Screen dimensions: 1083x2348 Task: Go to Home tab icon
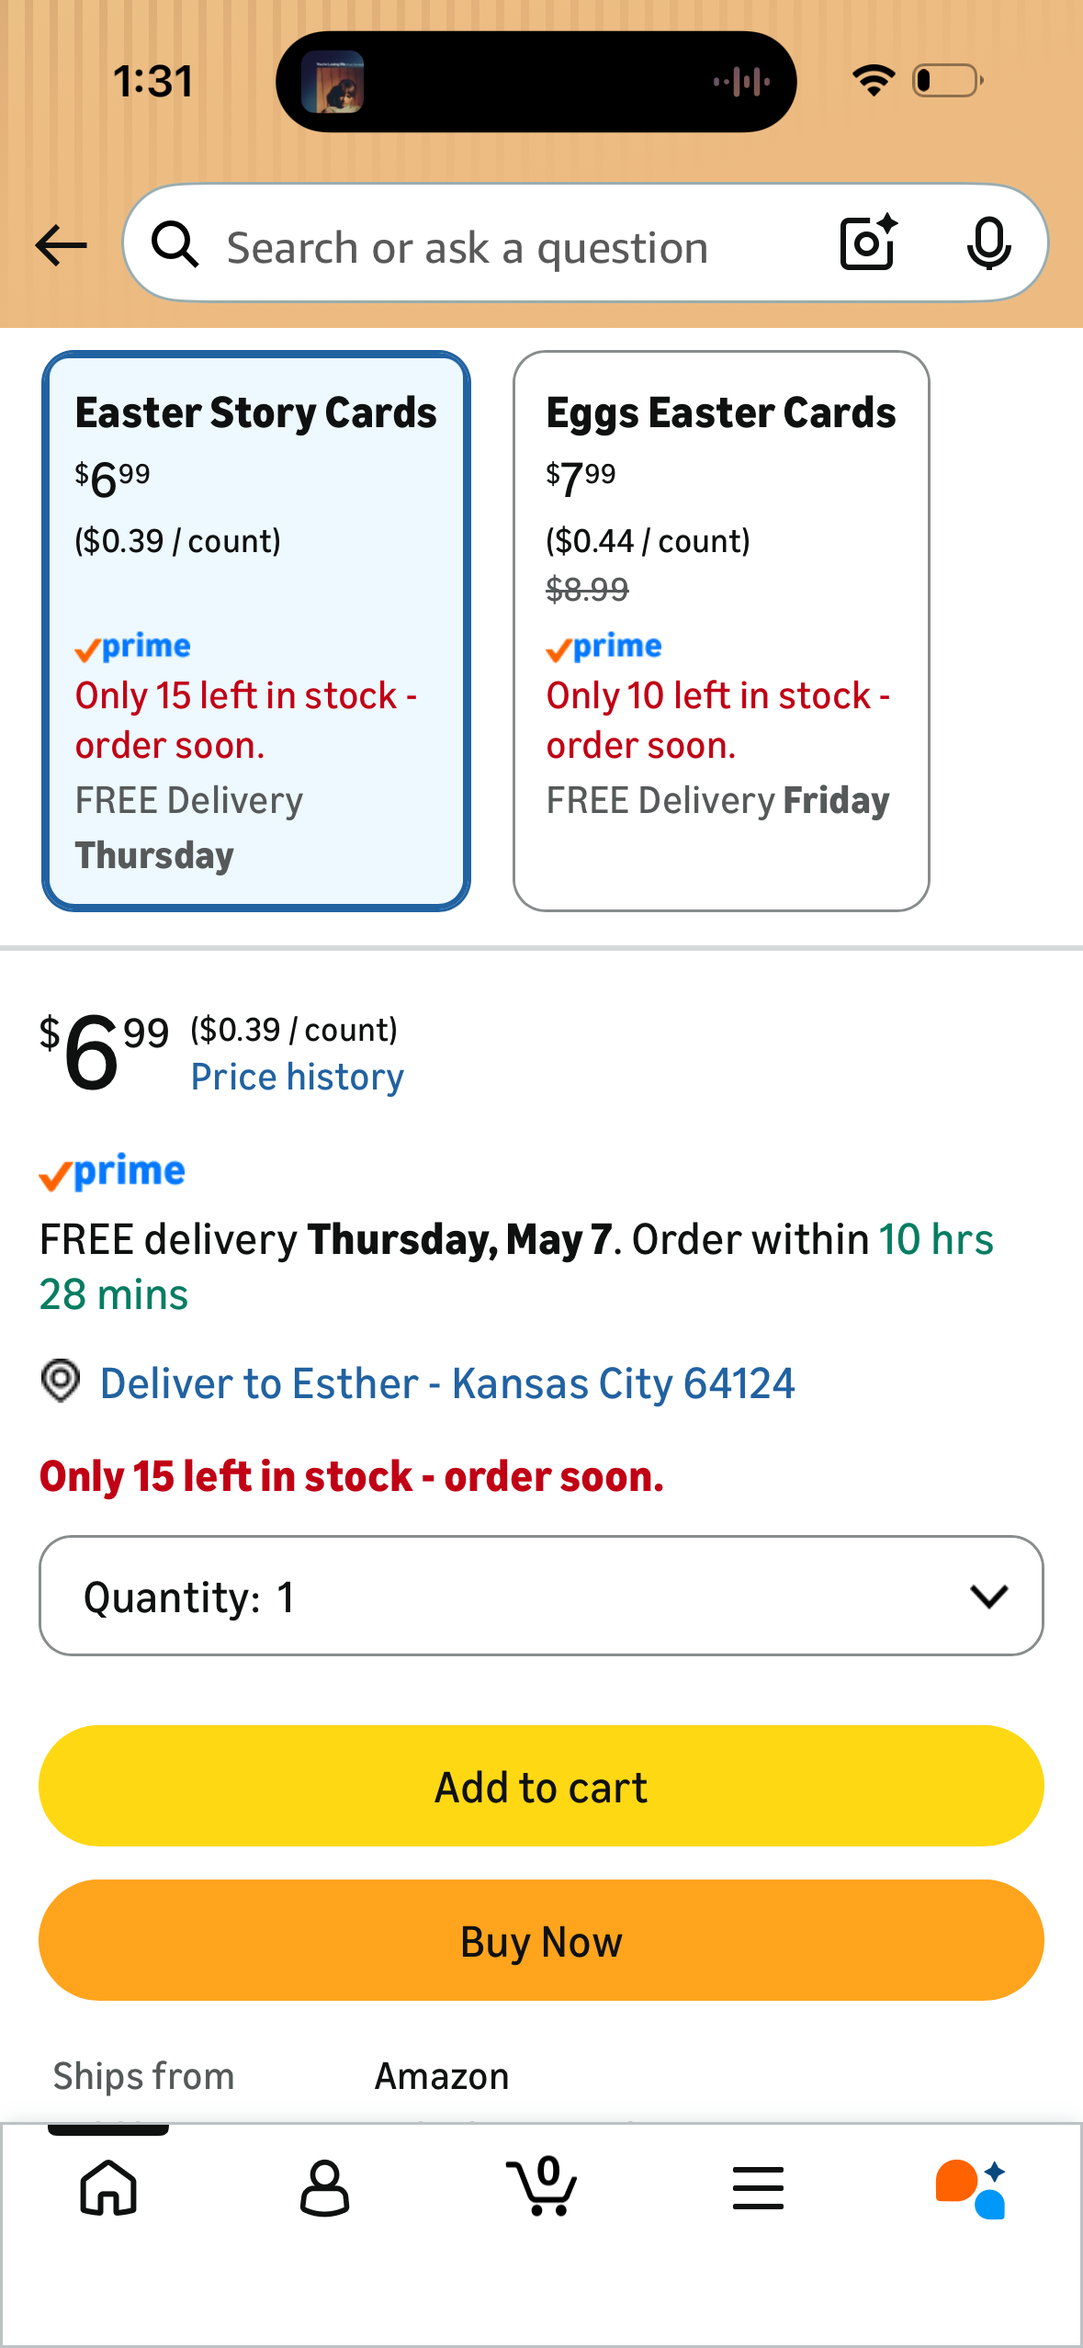pos(108,2187)
